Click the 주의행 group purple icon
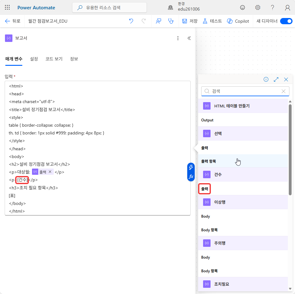This screenshot has height=294, width=295. tap(207, 243)
